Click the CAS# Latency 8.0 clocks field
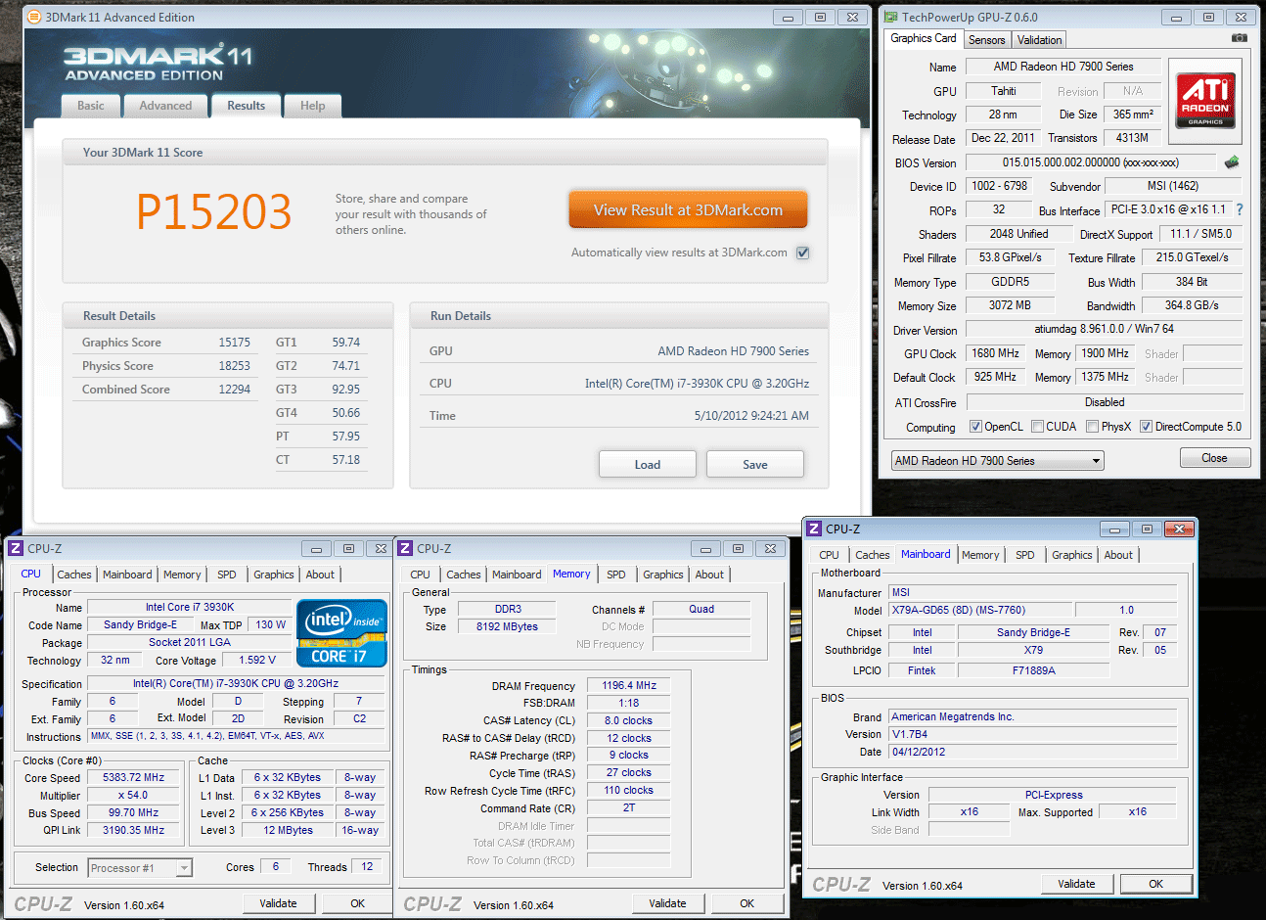 (629, 720)
